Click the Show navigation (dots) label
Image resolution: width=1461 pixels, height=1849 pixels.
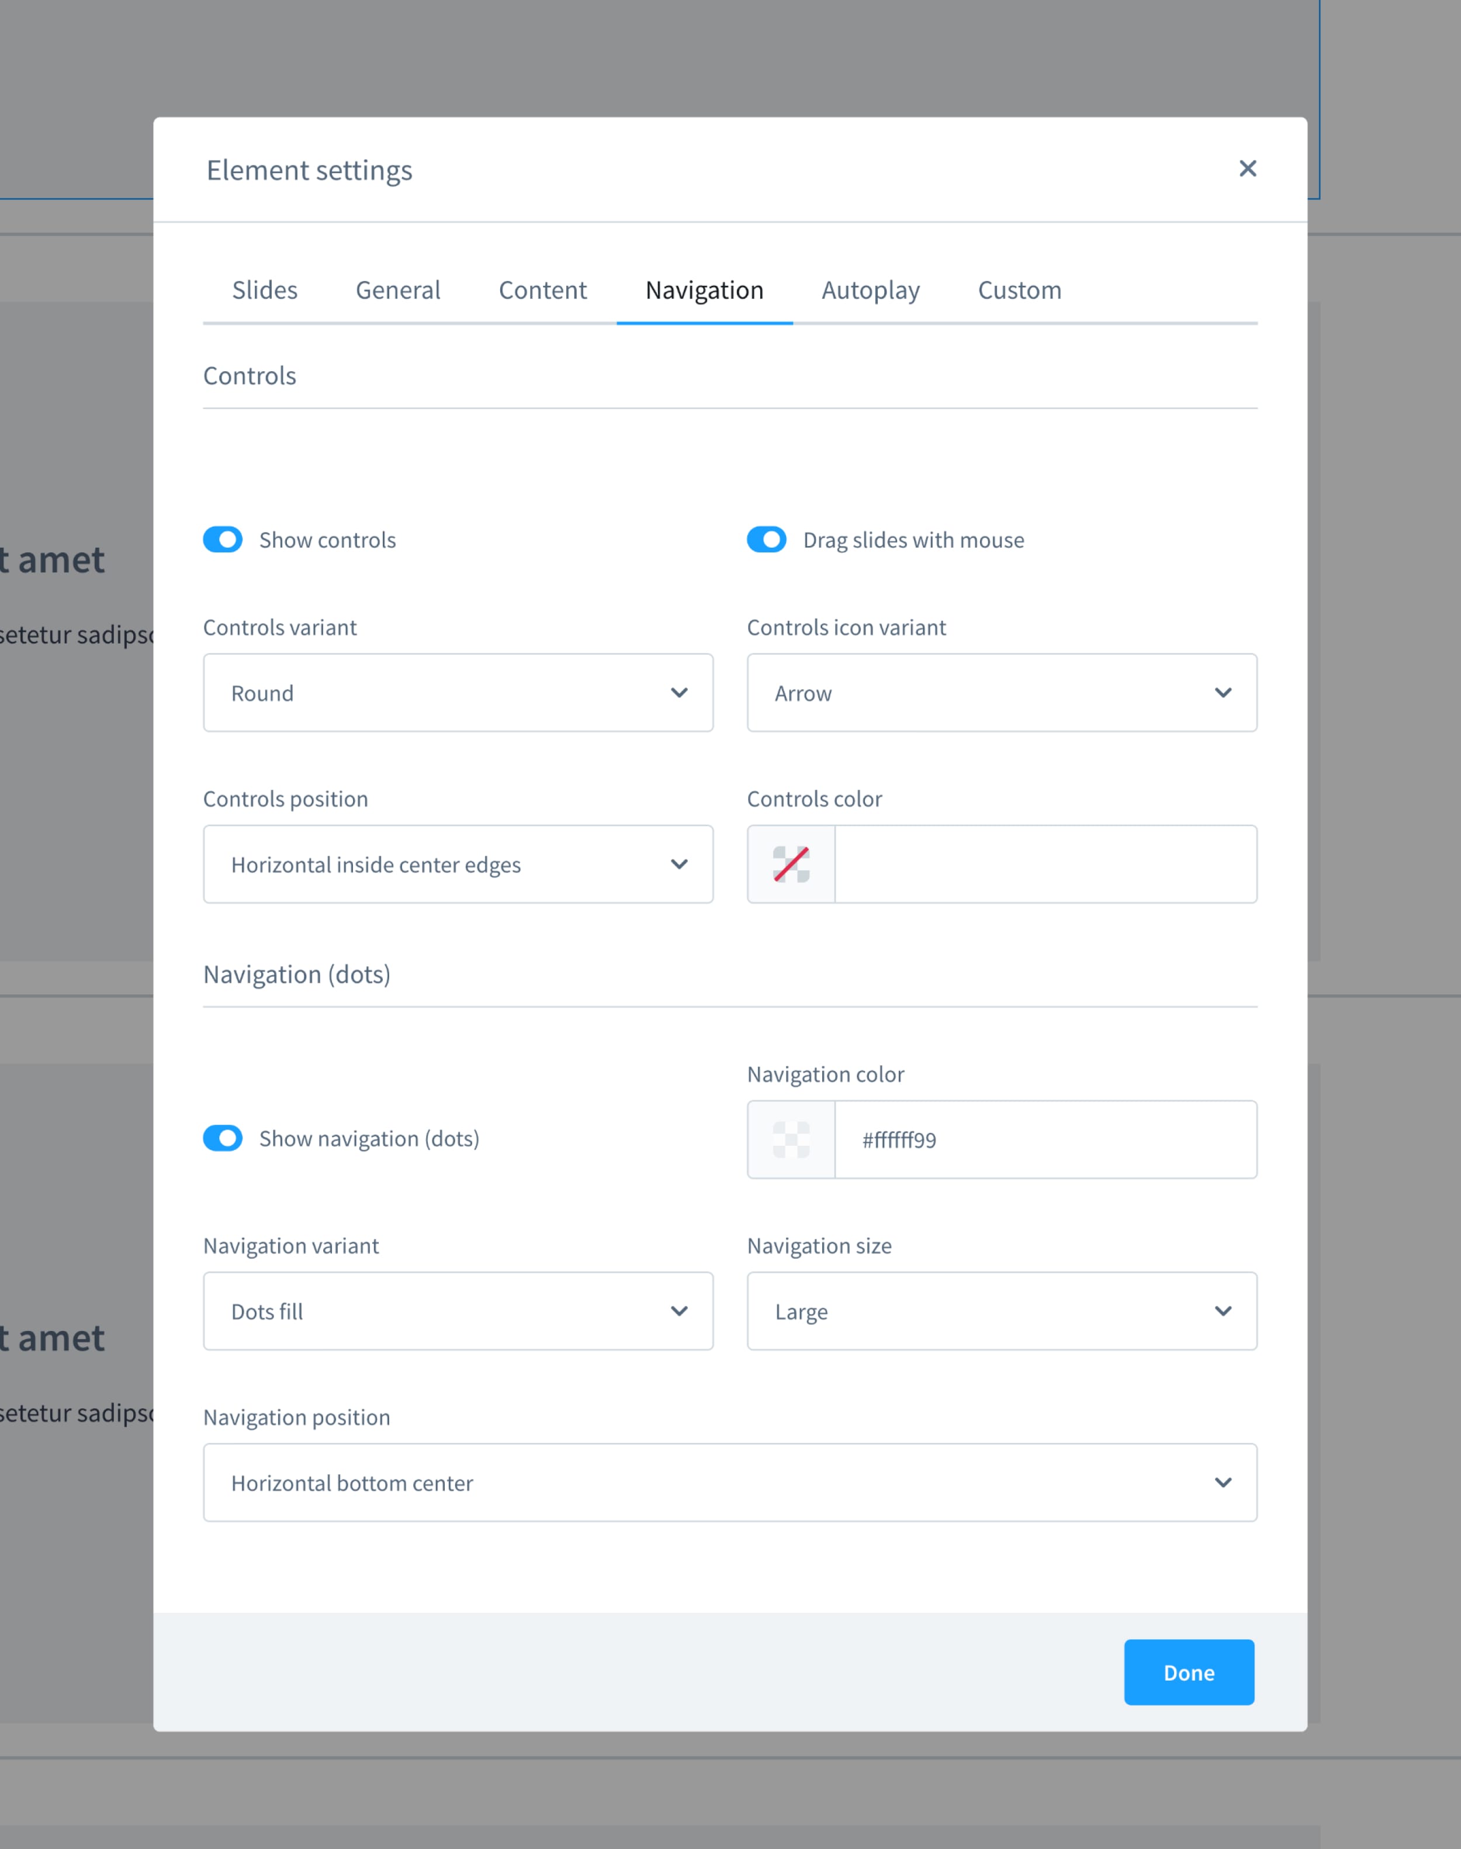[x=369, y=1139]
